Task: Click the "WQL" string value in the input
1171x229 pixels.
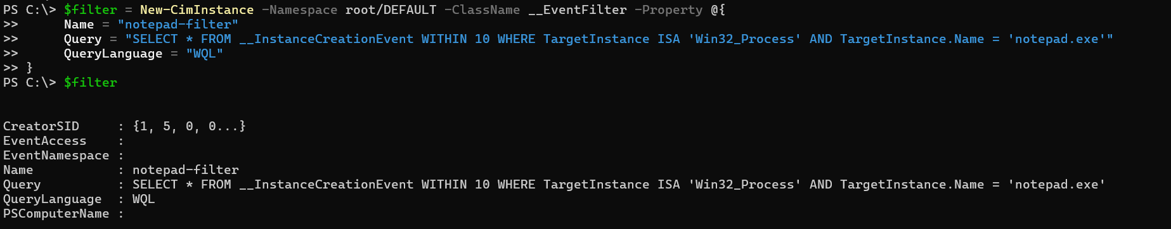Action: pos(205,54)
